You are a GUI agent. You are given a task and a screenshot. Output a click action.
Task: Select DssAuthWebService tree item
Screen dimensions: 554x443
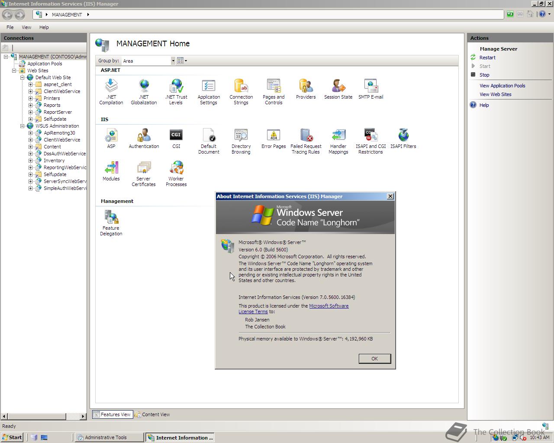[x=64, y=154]
